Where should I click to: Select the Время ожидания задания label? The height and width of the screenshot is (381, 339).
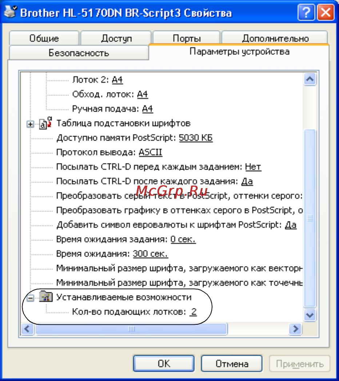pyautogui.click(x=112, y=239)
